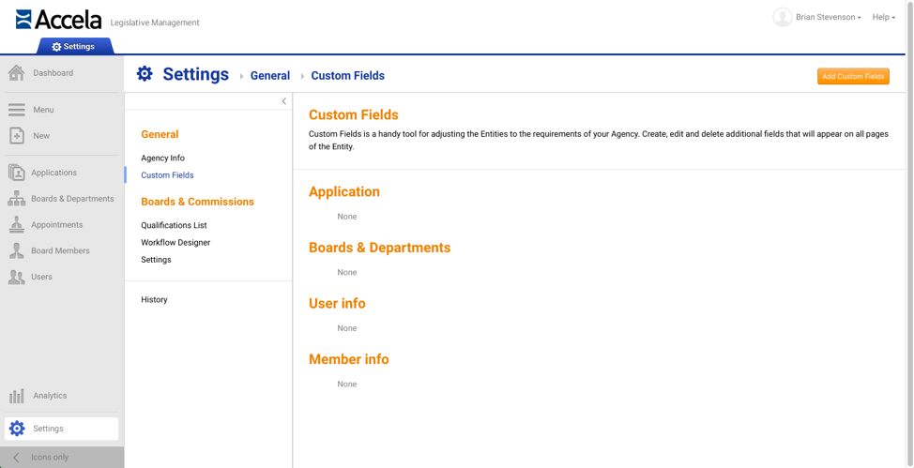Open Settings under Boards & Commissions

pyautogui.click(x=156, y=260)
